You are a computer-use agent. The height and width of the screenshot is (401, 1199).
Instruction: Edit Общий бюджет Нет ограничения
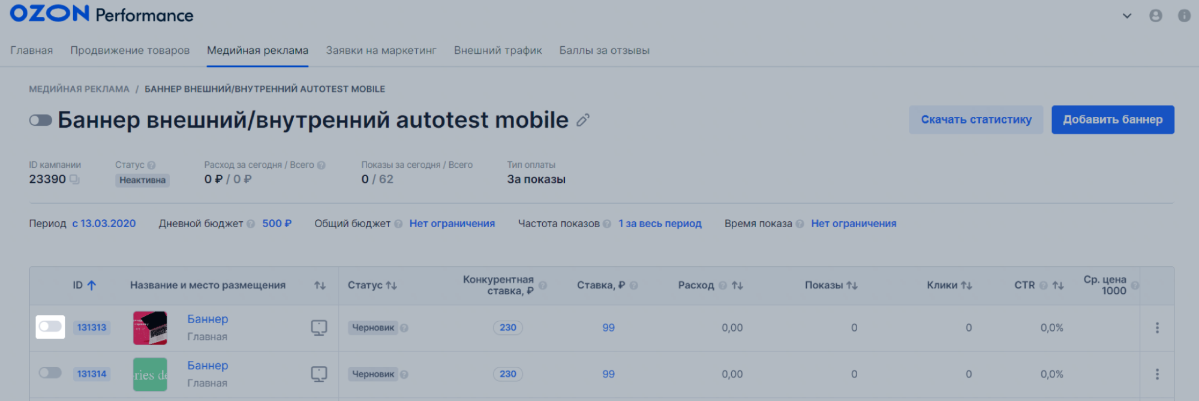[x=452, y=224]
